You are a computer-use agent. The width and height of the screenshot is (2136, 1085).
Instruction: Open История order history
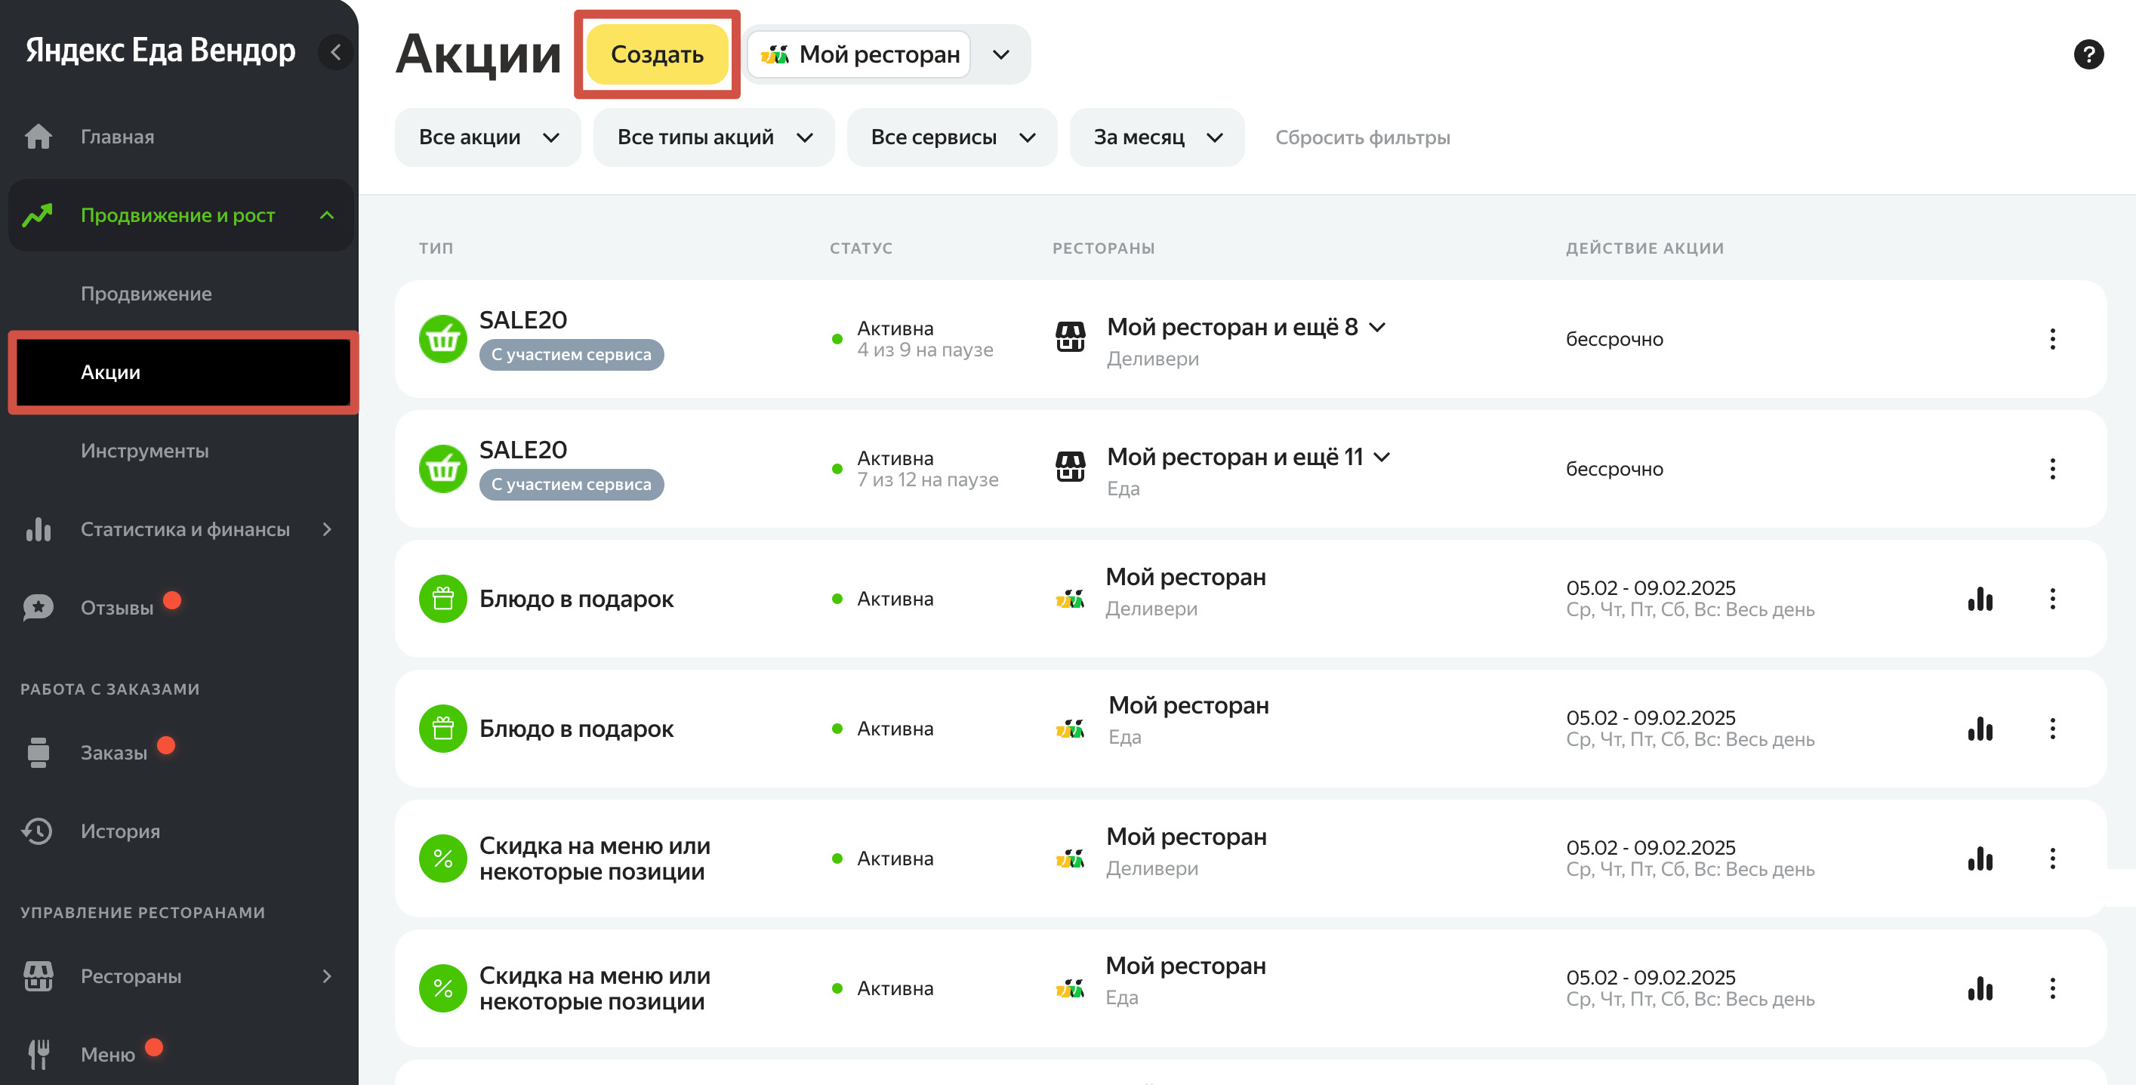coord(120,831)
